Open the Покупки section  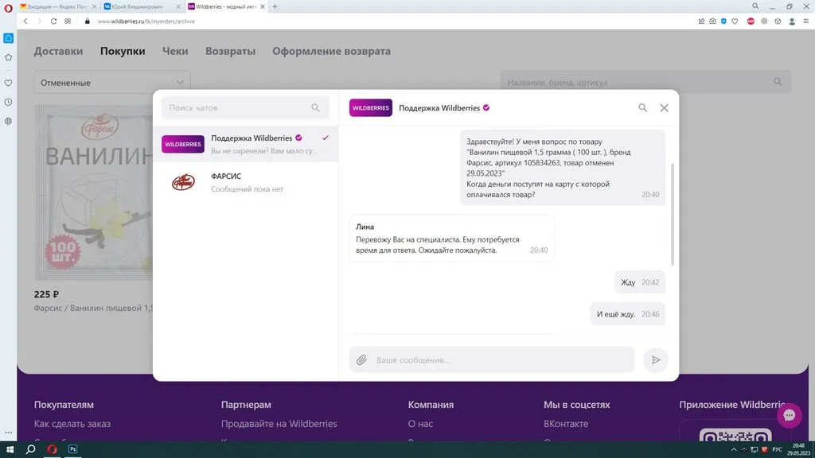(x=123, y=51)
